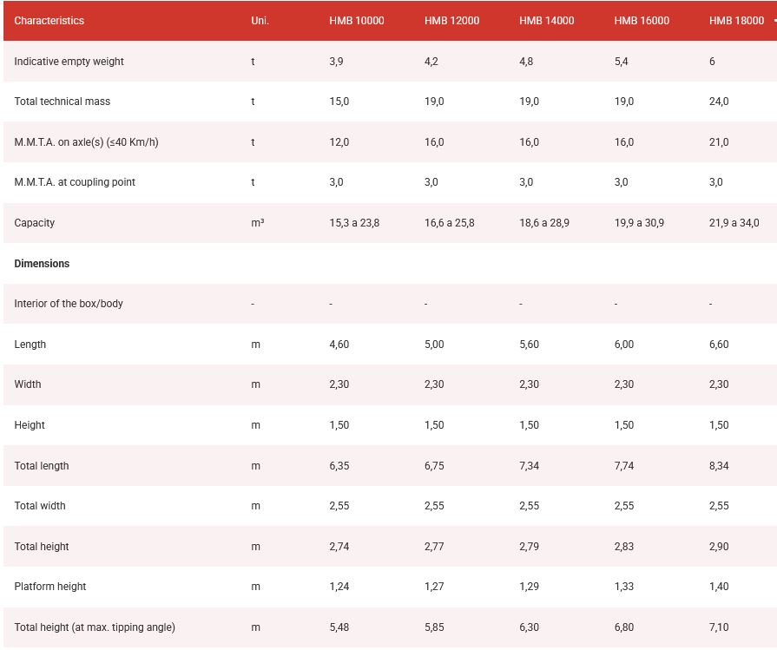
Task: Click the Interior of the box/body label
Action: pyautogui.click(x=69, y=304)
